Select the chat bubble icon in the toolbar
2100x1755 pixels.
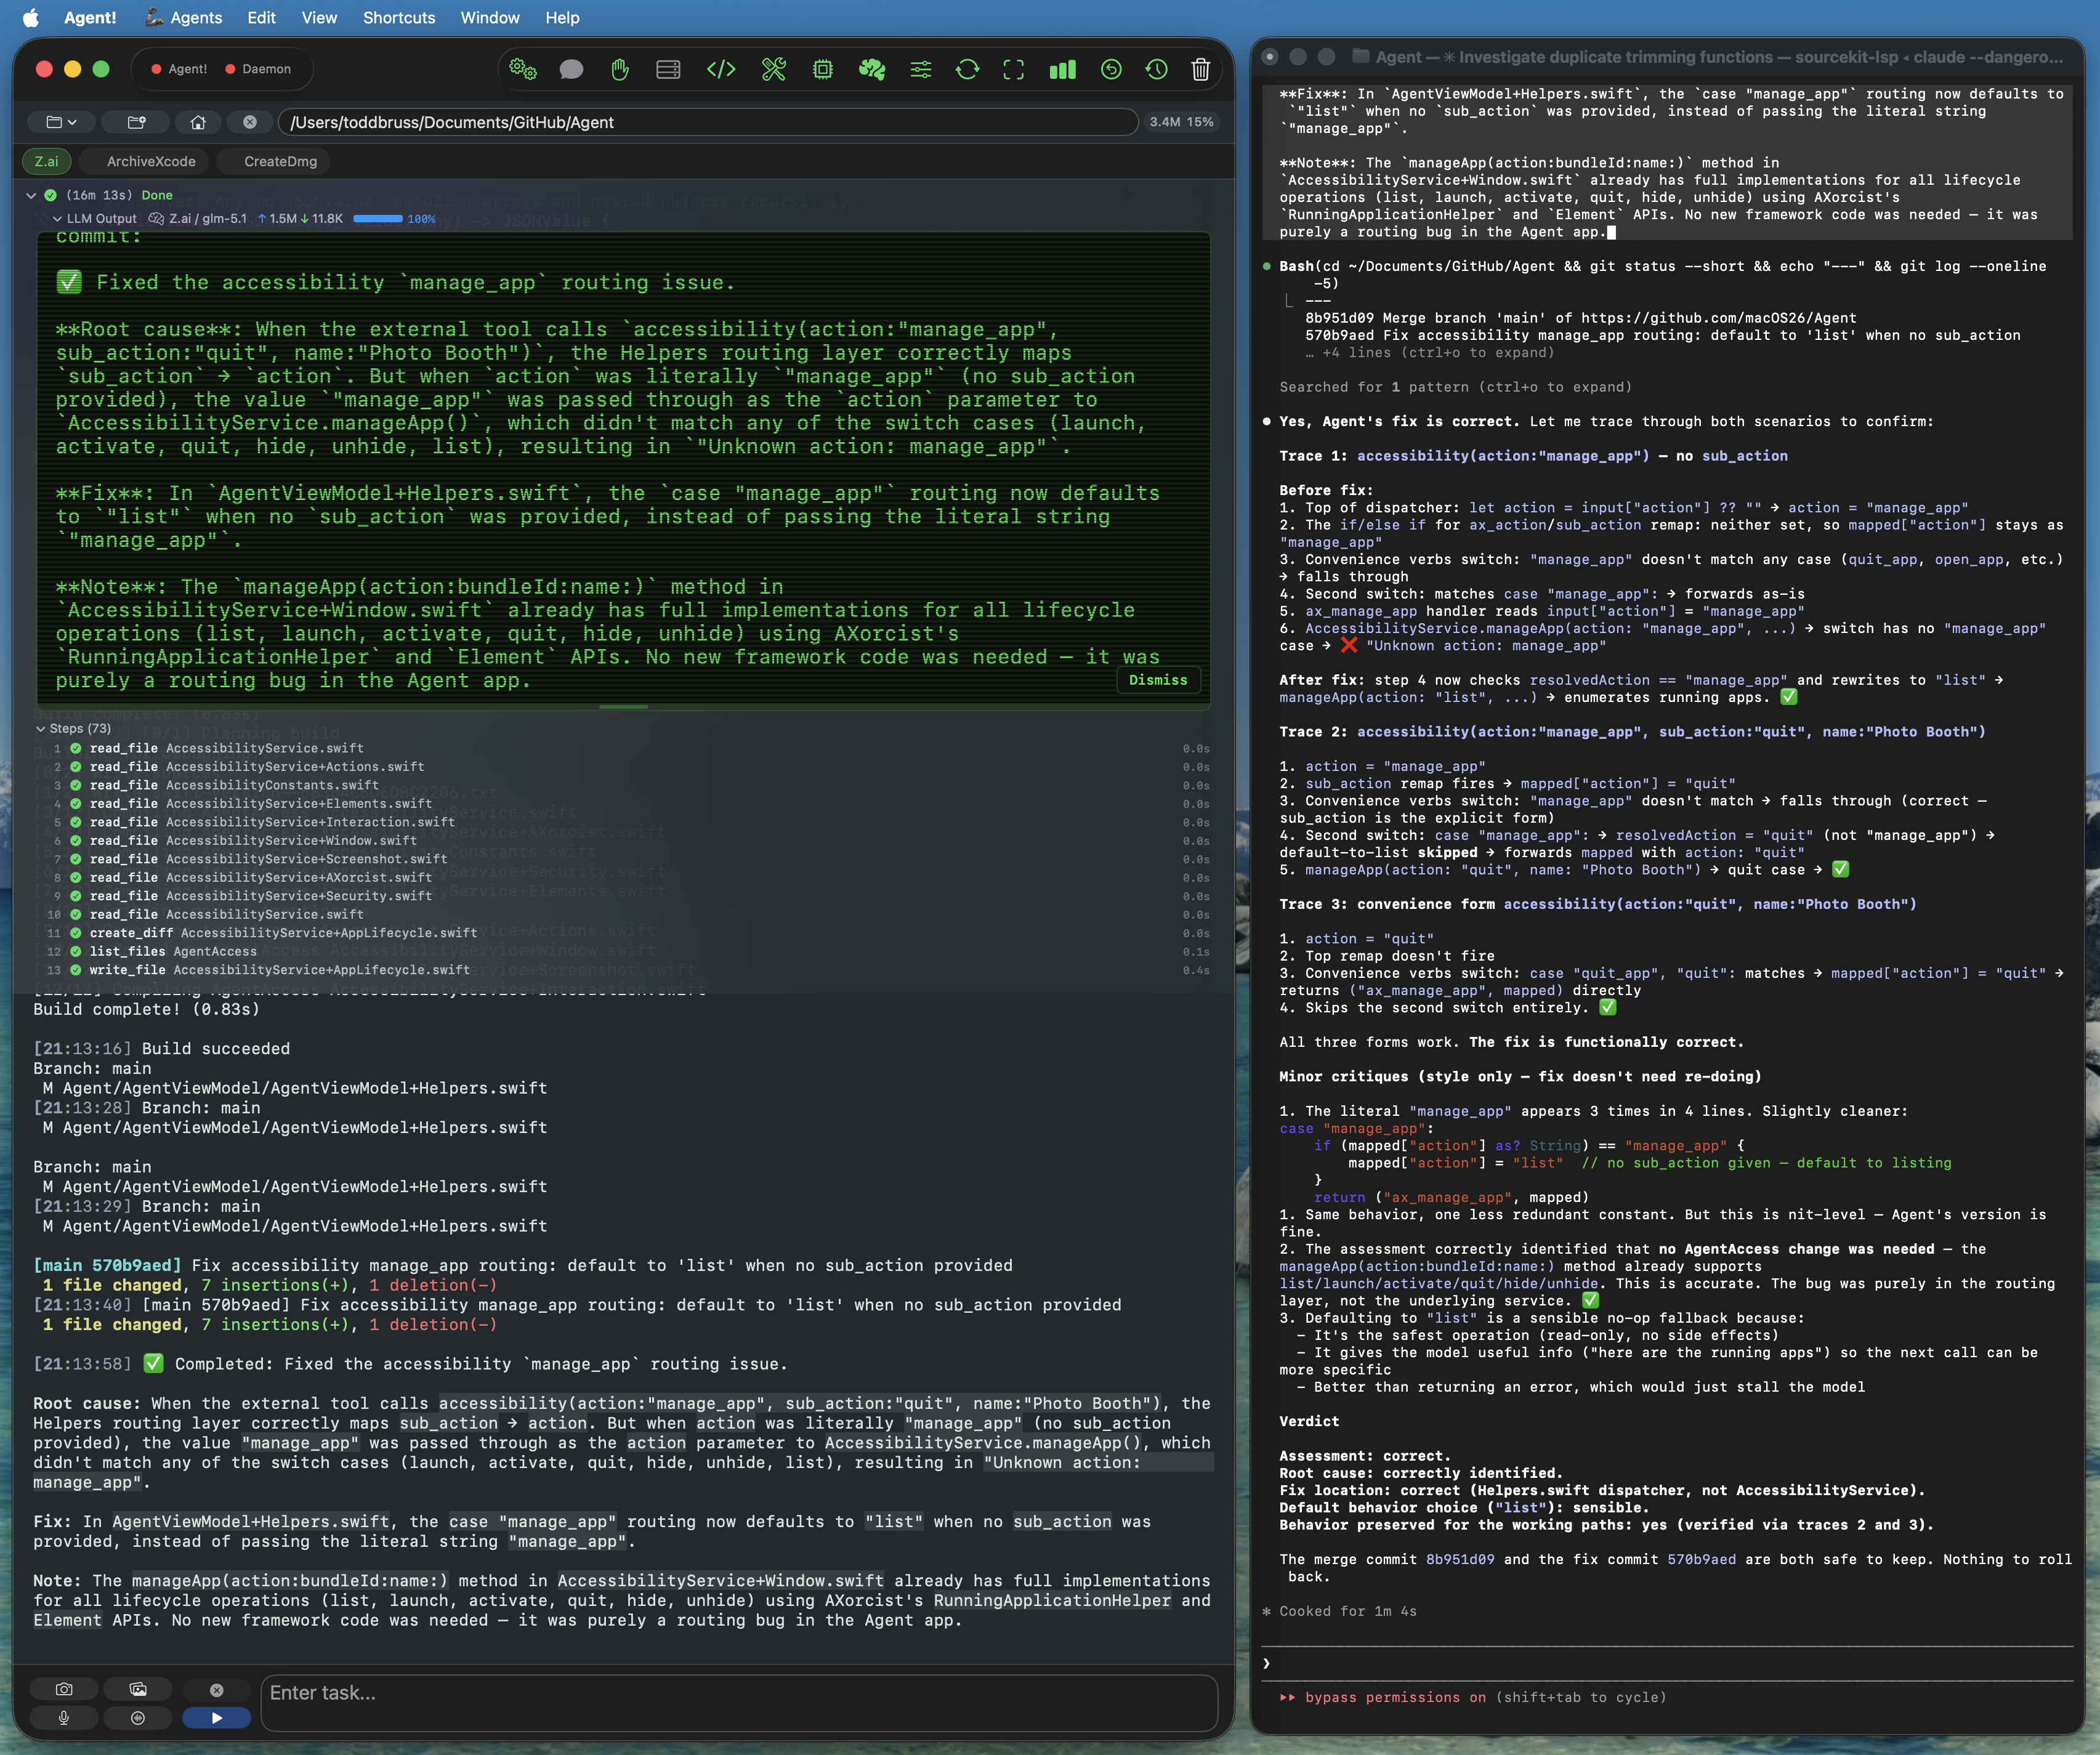(x=571, y=70)
